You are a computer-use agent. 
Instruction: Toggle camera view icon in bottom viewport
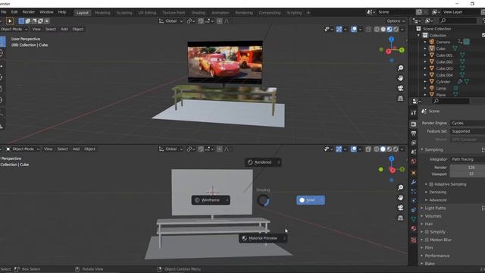(x=401, y=208)
